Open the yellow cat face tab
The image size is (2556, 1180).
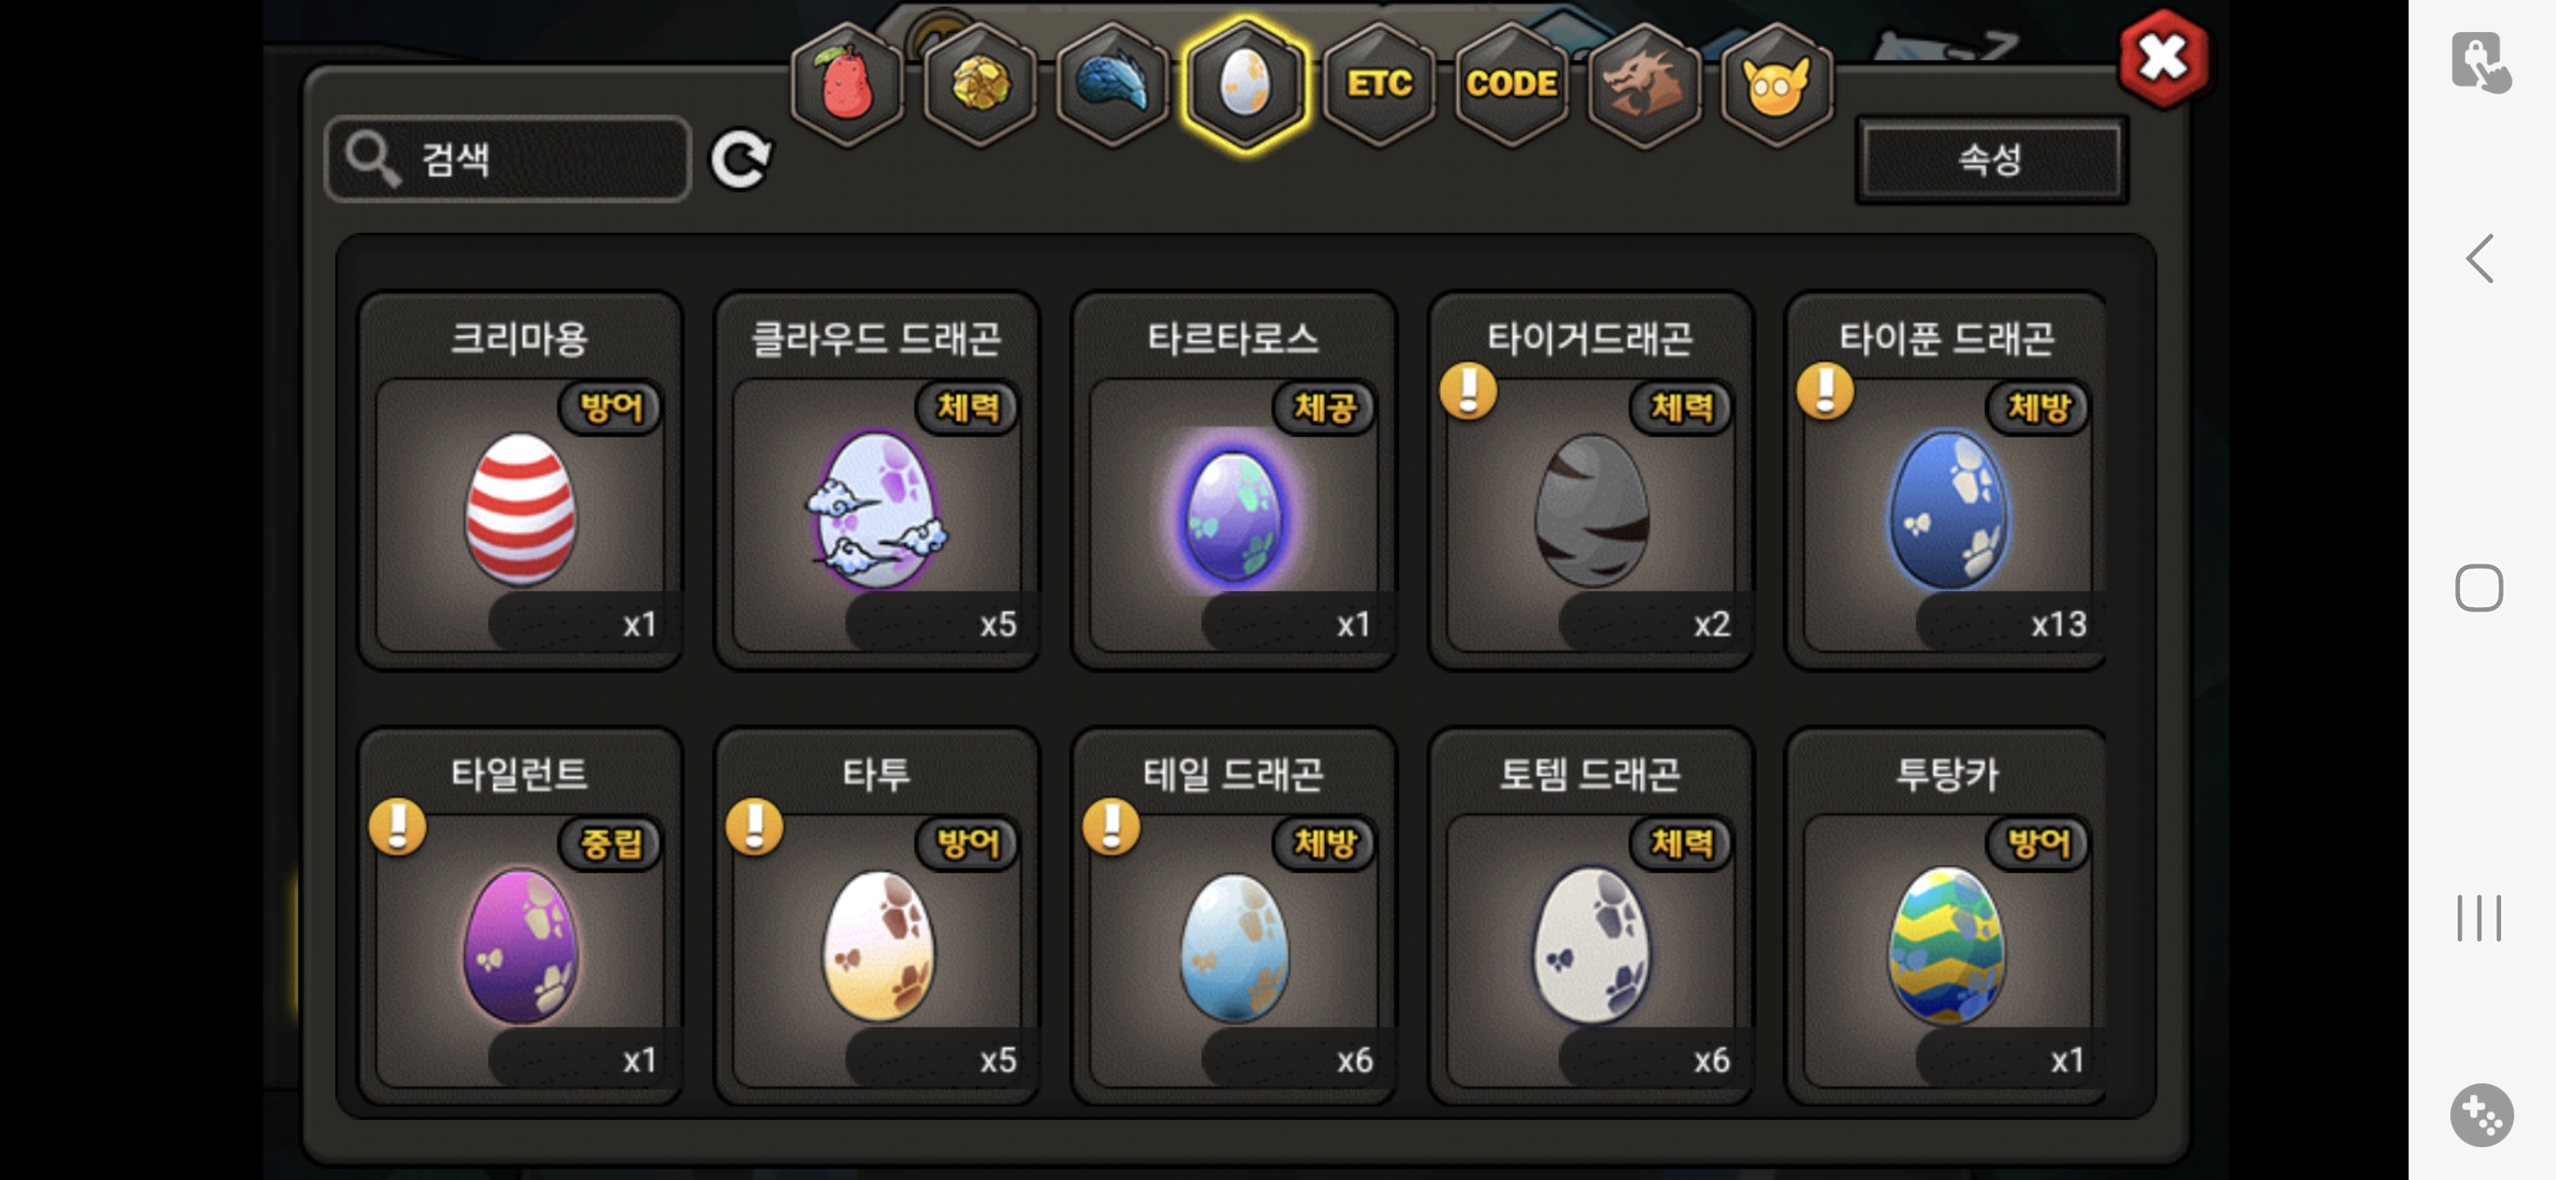click(x=1776, y=84)
